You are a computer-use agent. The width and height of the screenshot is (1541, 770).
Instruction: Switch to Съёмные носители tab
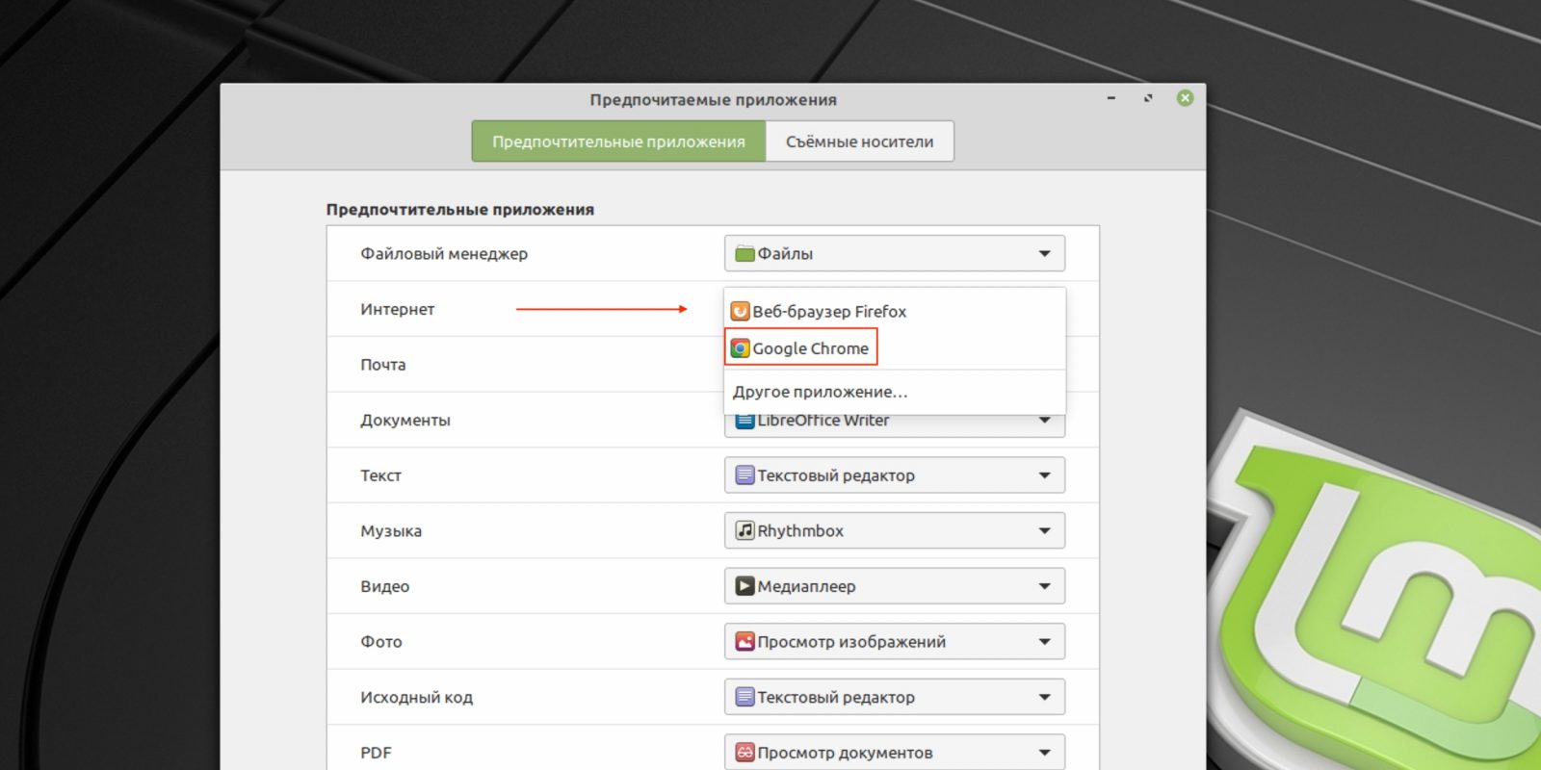click(859, 141)
